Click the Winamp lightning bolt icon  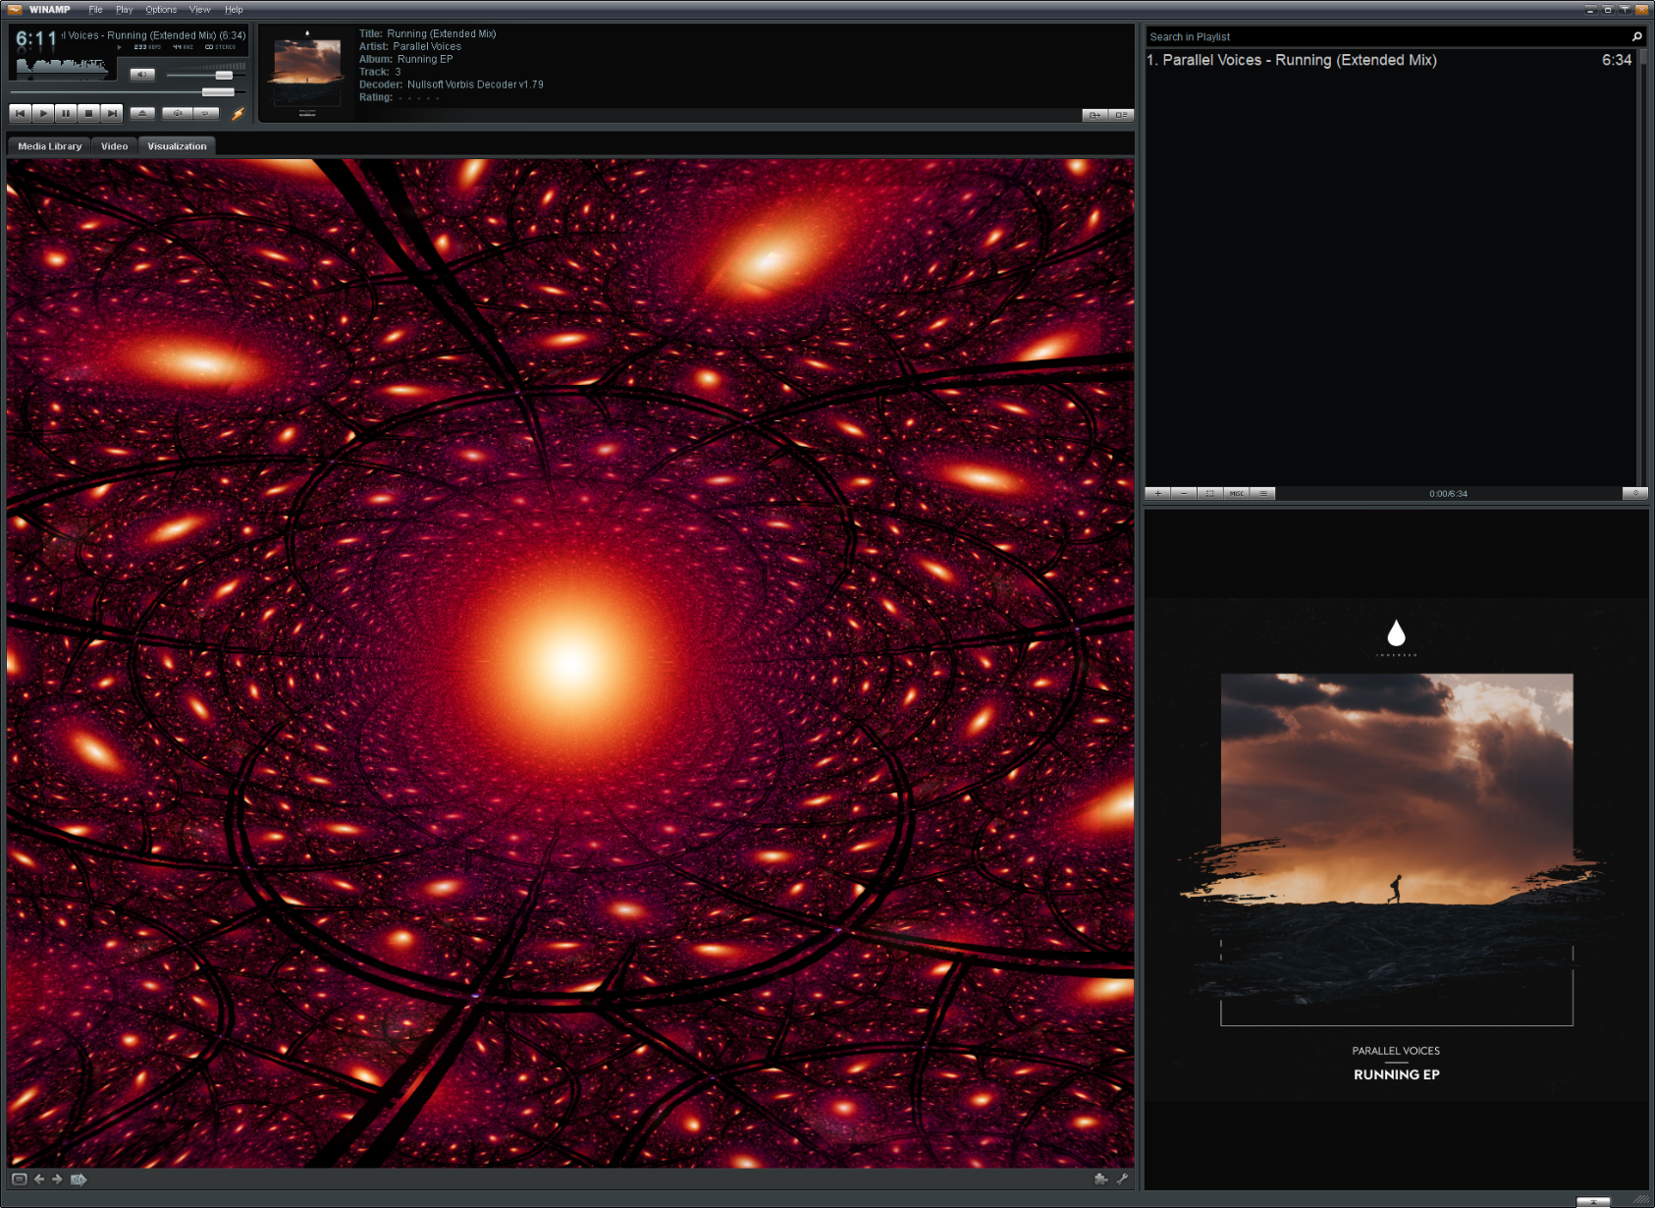(238, 113)
